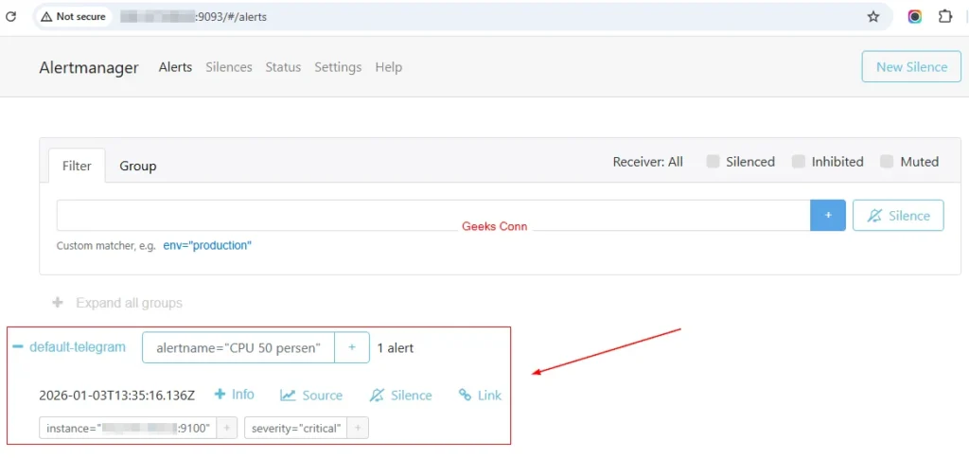Click the Silence button beside filter input
Screen dimensions: 969x458
coord(898,215)
